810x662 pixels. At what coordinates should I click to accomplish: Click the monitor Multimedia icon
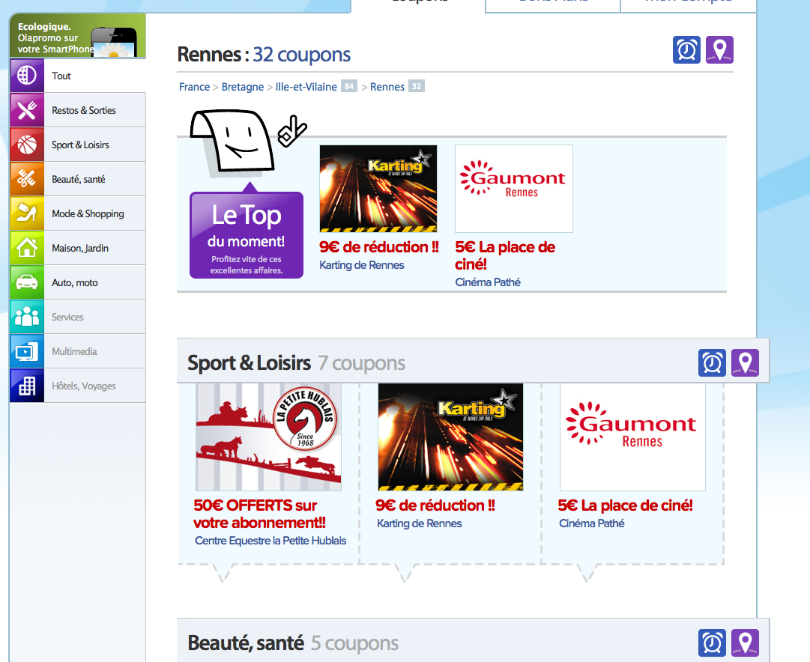point(27,351)
